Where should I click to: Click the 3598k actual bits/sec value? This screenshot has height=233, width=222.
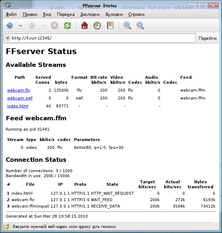[179, 206]
